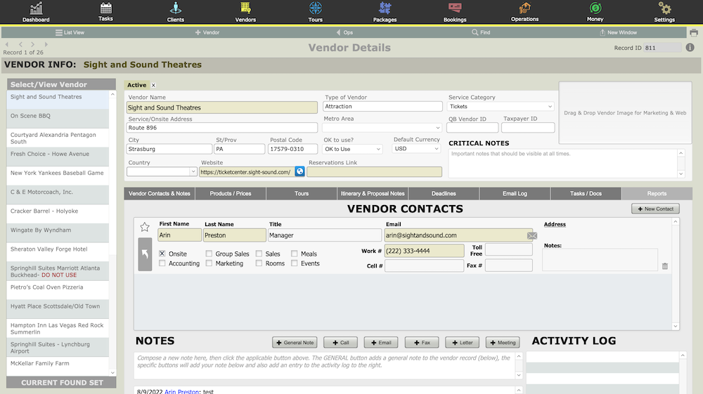The height and width of the screenshot is (394, 703).
Task: Check the Accounting checkbox
Action: coord(162,263)
